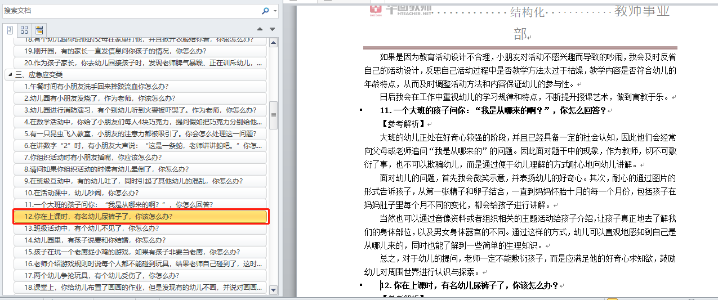Screen dimensions: 718x300
Task: Switch to headings browse tab
Action: point(10,29)
